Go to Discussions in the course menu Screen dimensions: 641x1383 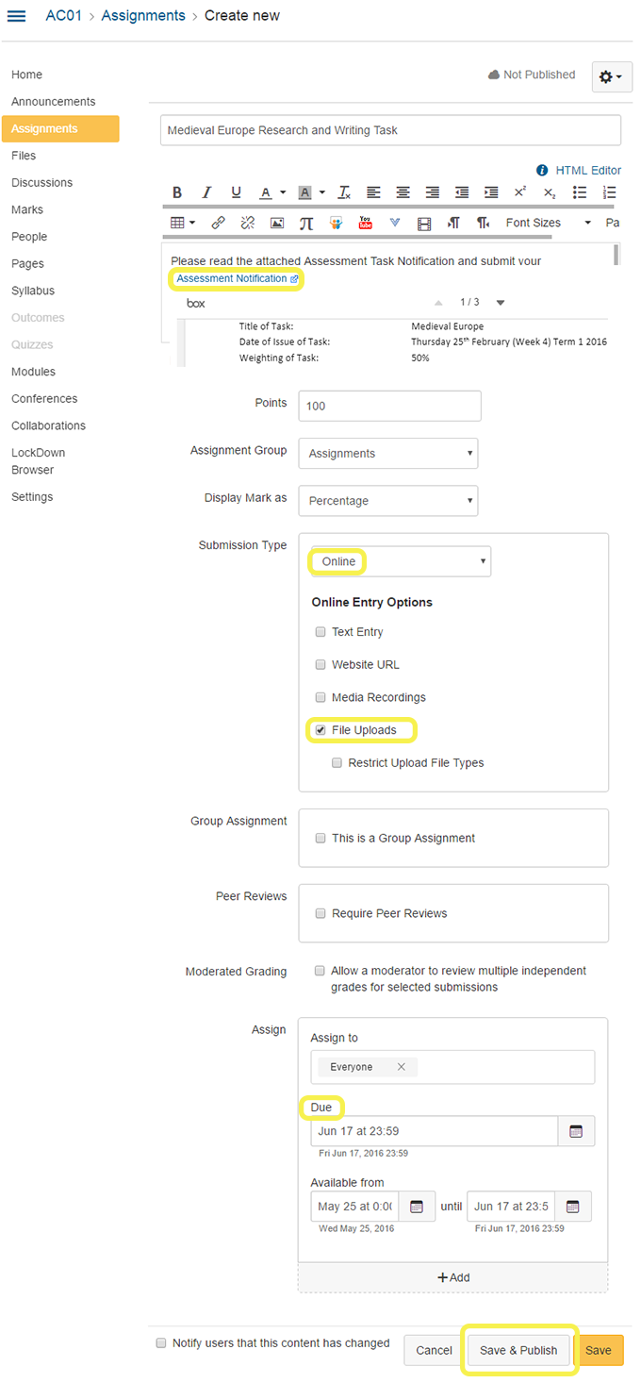41,183
